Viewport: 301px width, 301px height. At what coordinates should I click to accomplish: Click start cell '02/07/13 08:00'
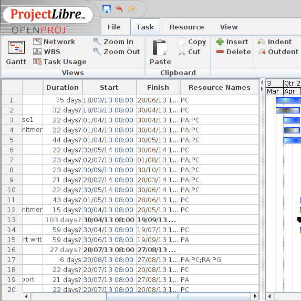pyautogui.click(x=109, y=160)
